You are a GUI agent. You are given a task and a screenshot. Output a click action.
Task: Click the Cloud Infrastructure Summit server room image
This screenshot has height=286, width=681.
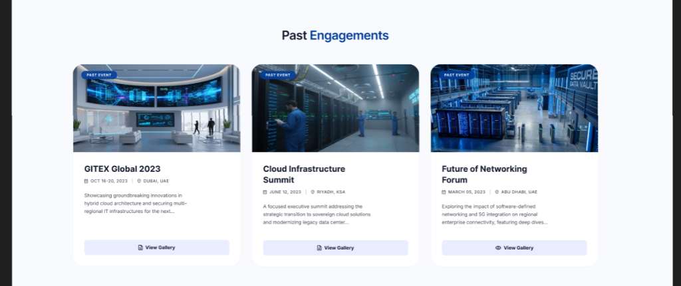tap(335, 108)
